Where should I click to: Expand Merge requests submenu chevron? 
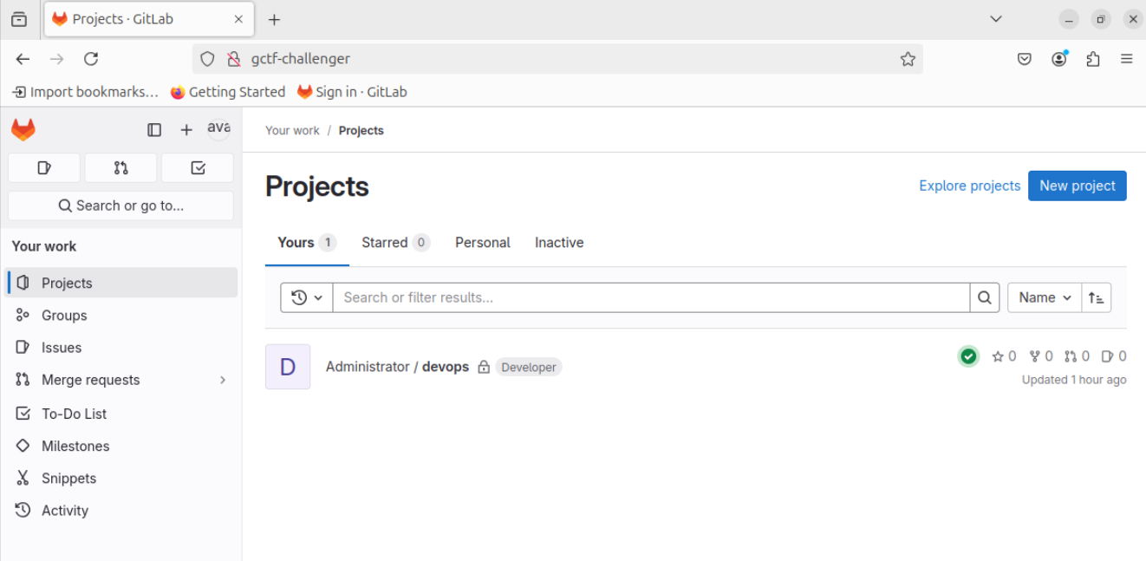(223, 380)
